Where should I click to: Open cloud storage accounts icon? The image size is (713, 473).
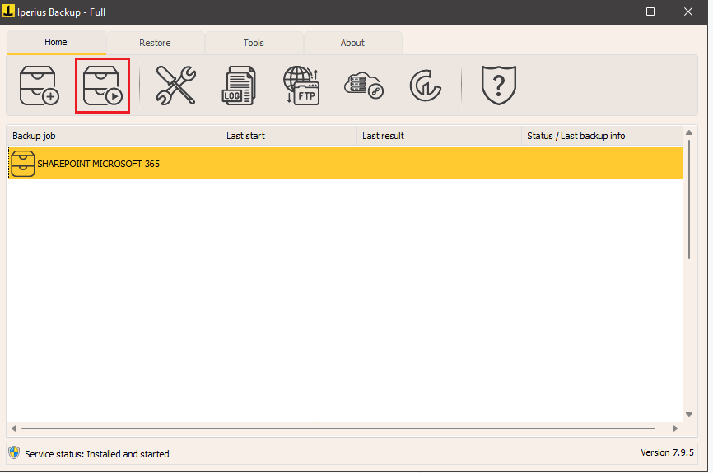(x=364, y=86)
